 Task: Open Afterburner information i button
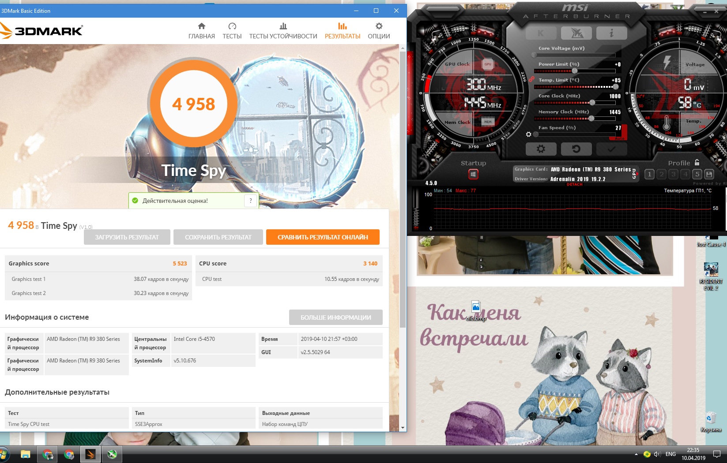tap(611, 33)
